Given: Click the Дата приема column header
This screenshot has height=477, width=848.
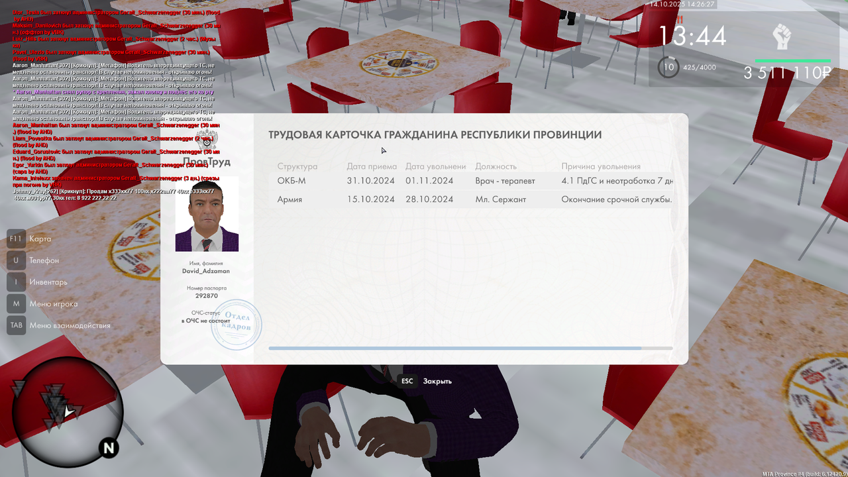Looking at the screenshot, I should [372, 166].
